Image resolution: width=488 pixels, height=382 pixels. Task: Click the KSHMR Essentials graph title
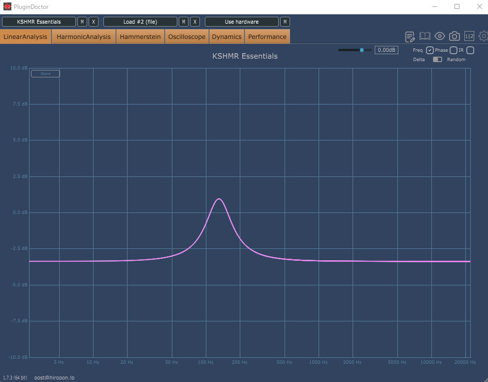pos(245,56)
